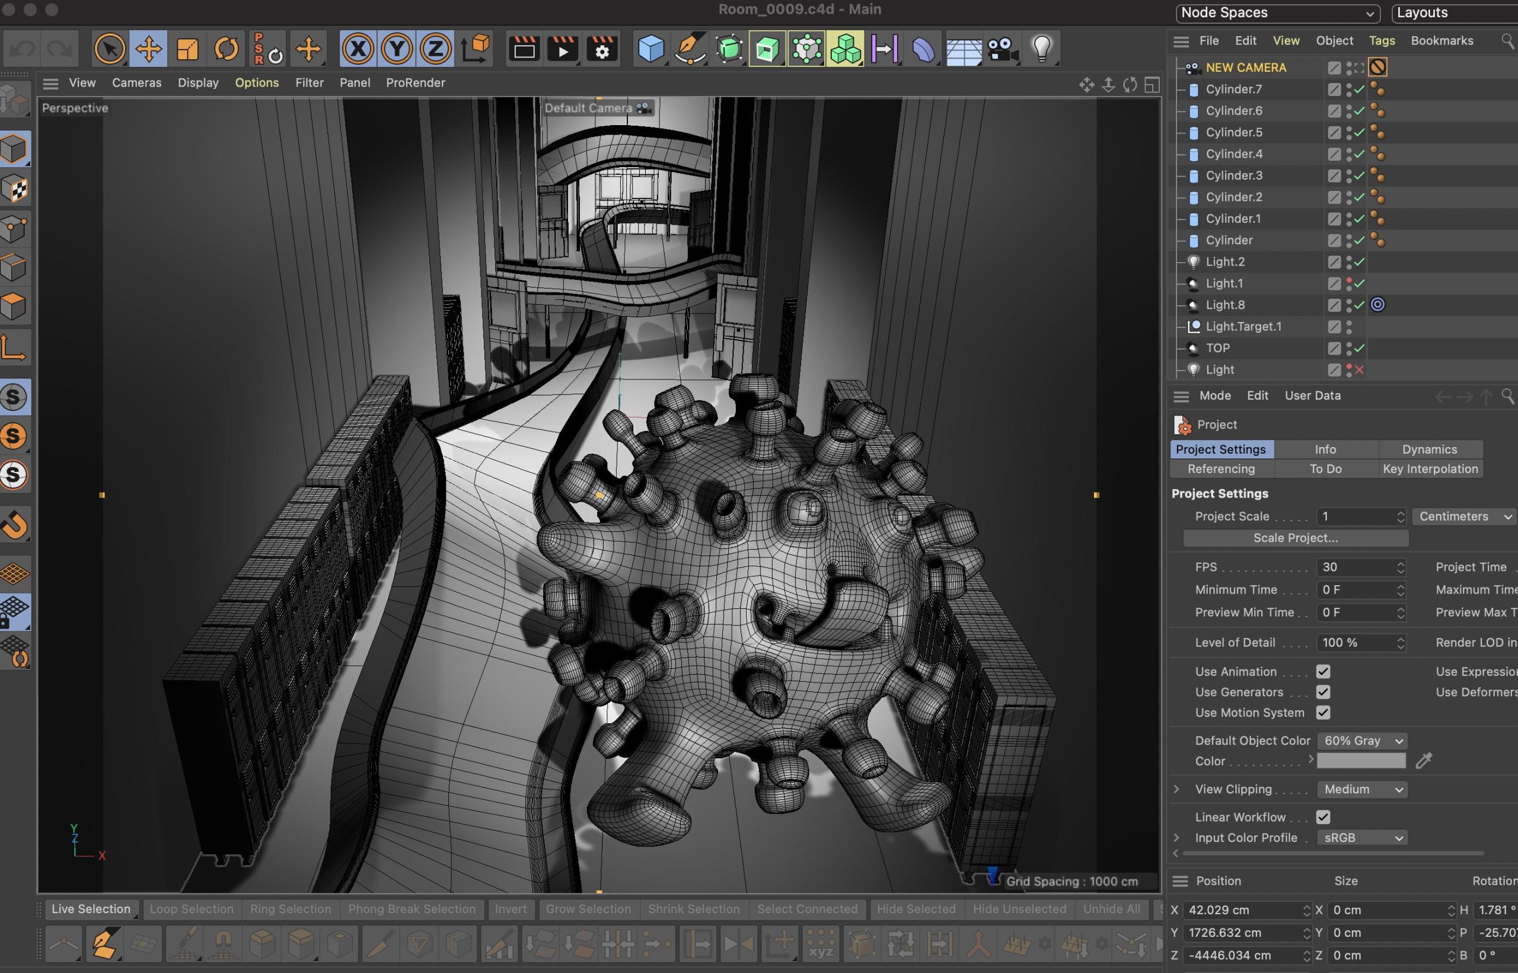The width and height of the screenshot is (1518, 973).
Task: Click the FPS value input field
Action: click(1356, 566)
